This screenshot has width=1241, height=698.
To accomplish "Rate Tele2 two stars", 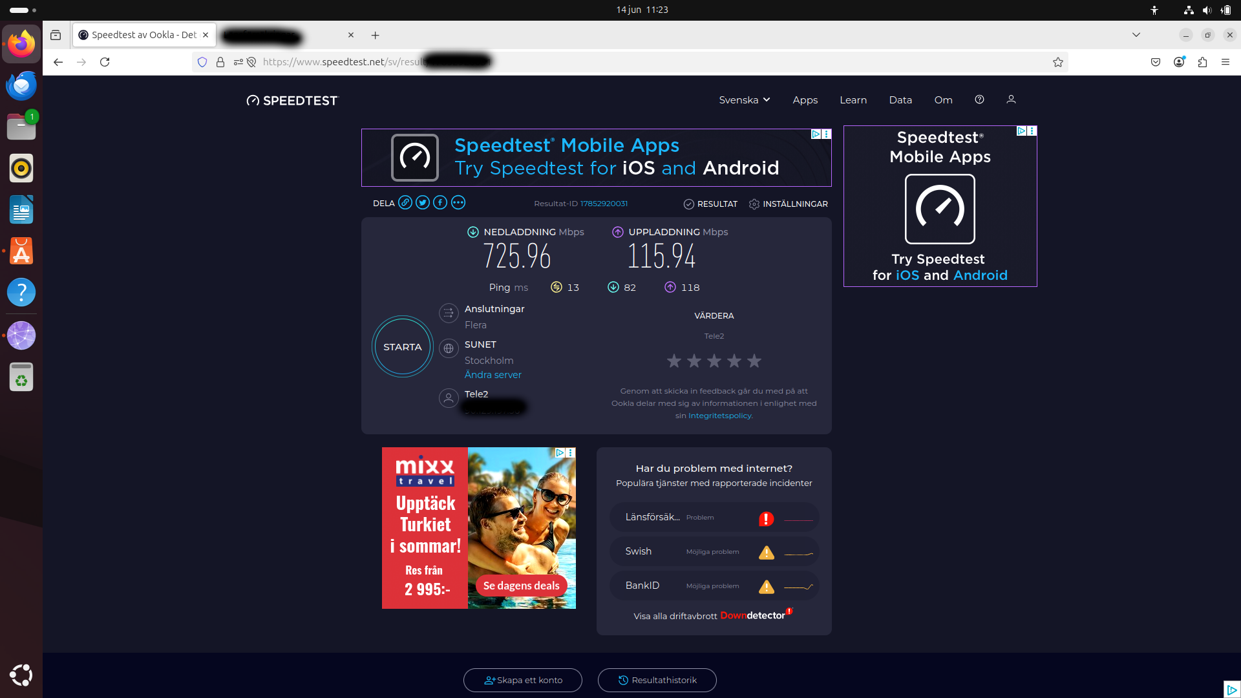I will [x=694, y=361].
